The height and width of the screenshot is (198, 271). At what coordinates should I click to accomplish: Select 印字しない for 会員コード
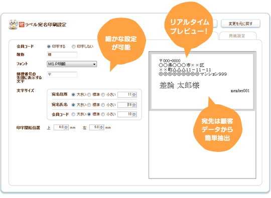[74, 47]
